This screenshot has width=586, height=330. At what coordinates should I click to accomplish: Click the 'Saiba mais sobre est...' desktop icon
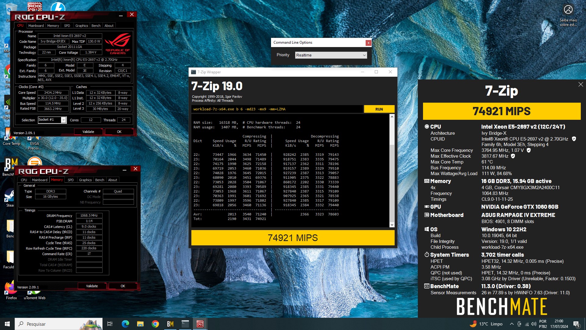568,16
